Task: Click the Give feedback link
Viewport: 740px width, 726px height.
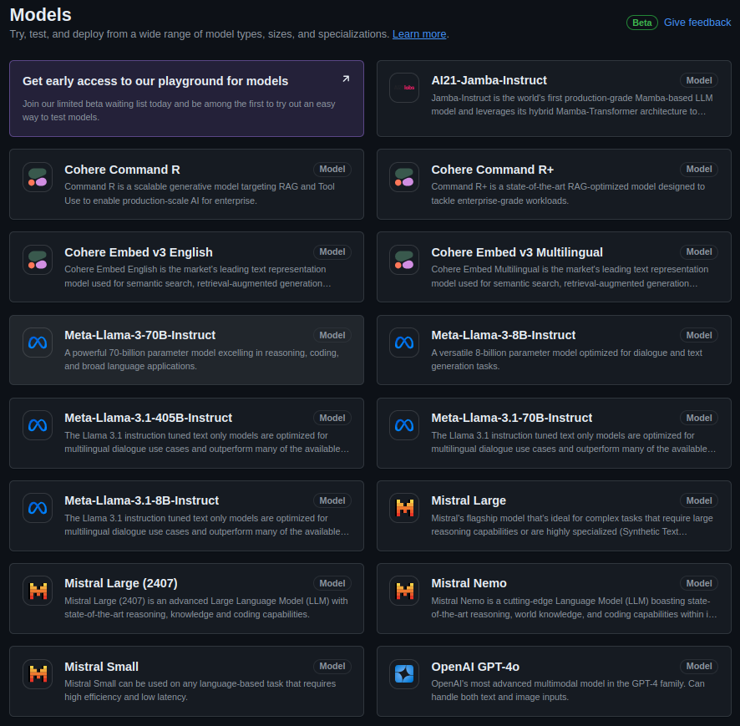Action: [x=697, y=22]
